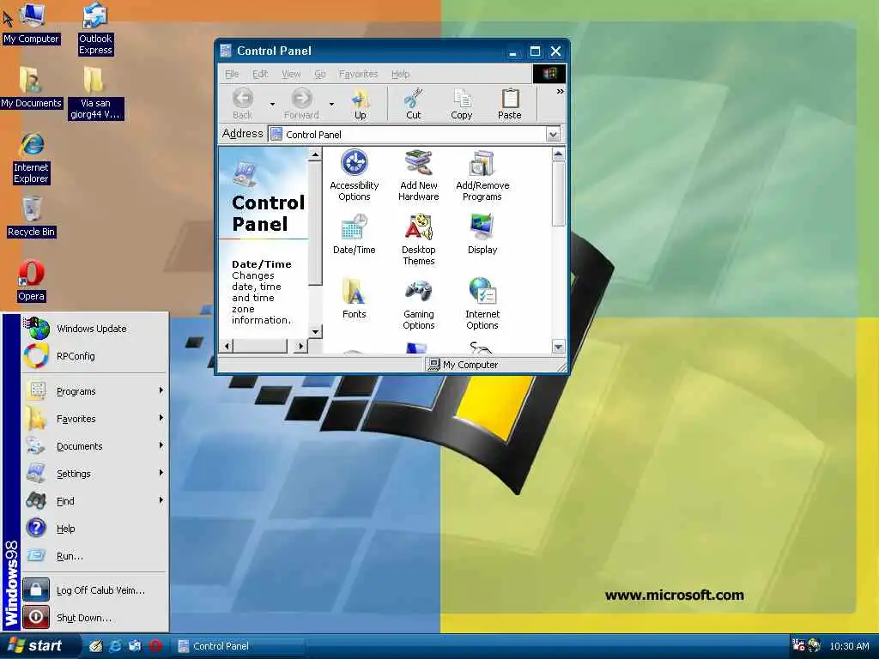Select Log Off Calub Veim...
Image resolution: width=879 pixels, height=659 pixels.
[94, 590]
